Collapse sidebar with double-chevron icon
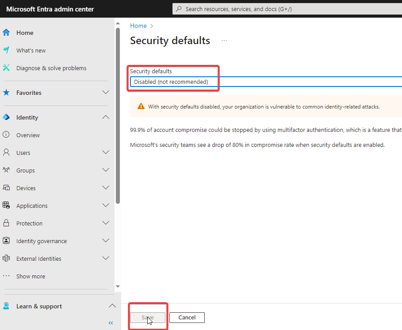The height and width of the screenshot is (330, 402). 111,323
